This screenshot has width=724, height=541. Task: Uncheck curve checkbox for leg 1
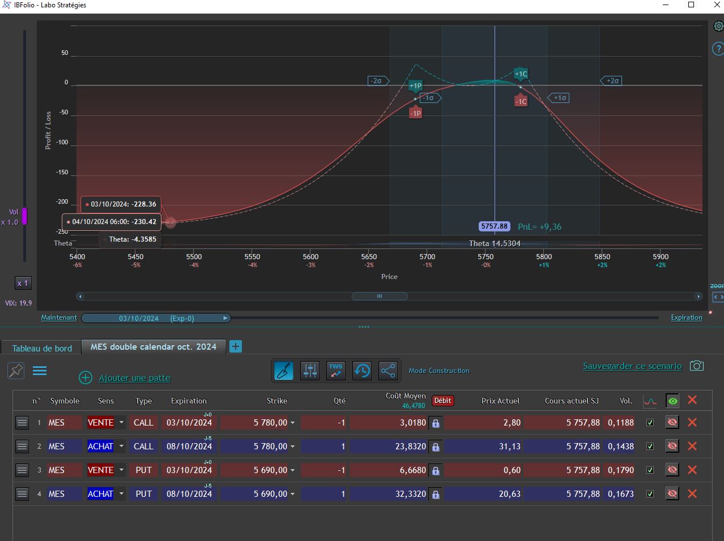650,422
